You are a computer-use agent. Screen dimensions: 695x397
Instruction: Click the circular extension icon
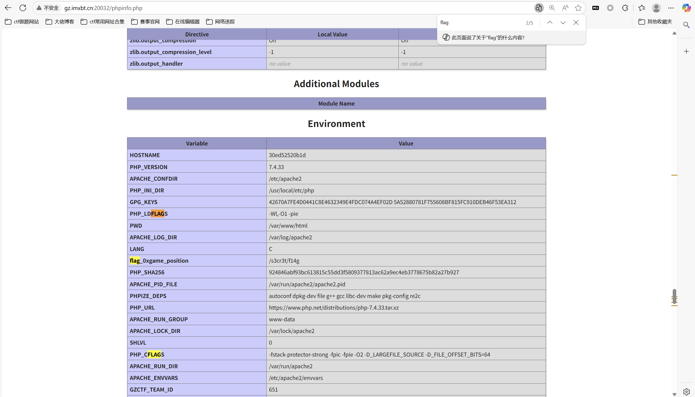click(610, 8)
